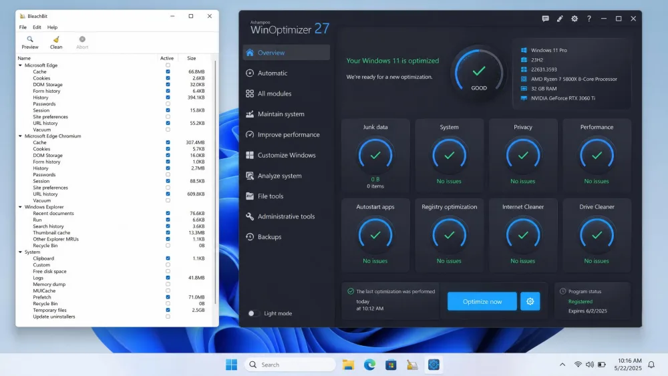Open the BleachBit Help menu
Viewport: 668px width, 376px height.
[x=52, y=27]
